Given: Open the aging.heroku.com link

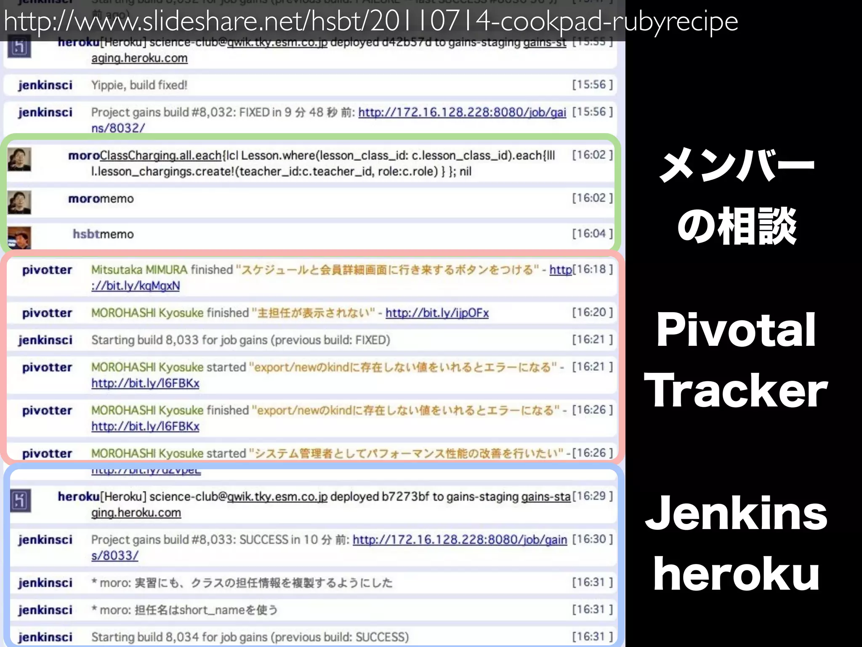Looking at the screenshot, I should pyautogui.click(x=139, y=58).
